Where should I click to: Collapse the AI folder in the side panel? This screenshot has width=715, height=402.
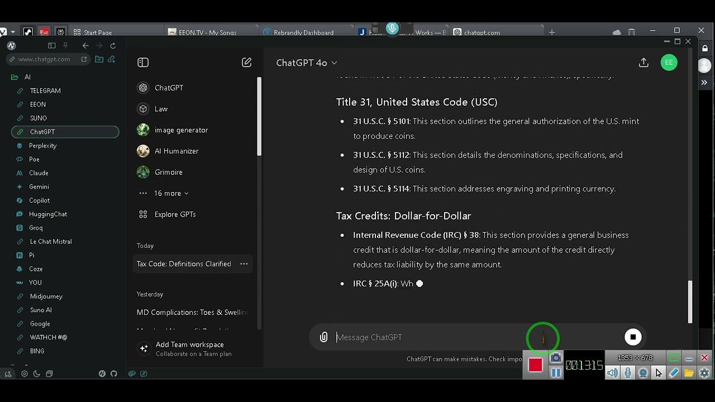15,77
